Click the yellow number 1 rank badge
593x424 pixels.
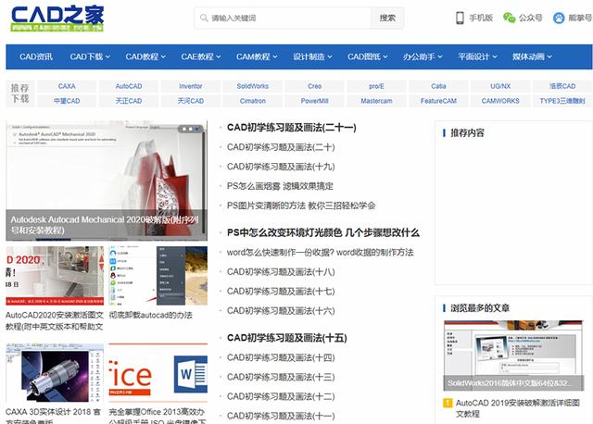coord(448,404)
